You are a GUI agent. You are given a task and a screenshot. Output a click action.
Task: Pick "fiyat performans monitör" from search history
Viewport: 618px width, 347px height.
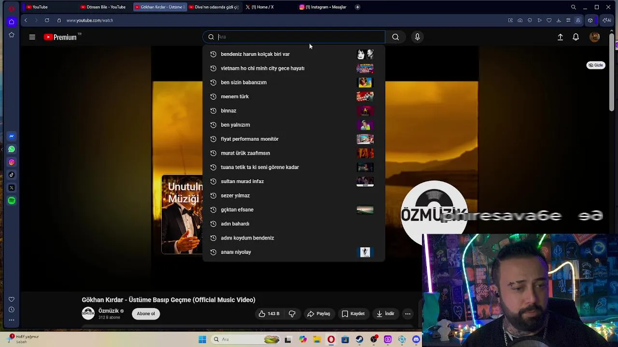pos(294,139)
